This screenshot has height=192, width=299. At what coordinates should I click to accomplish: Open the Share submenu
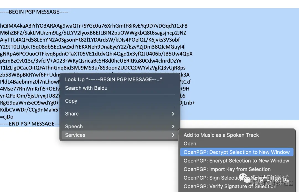pos(120,113)
